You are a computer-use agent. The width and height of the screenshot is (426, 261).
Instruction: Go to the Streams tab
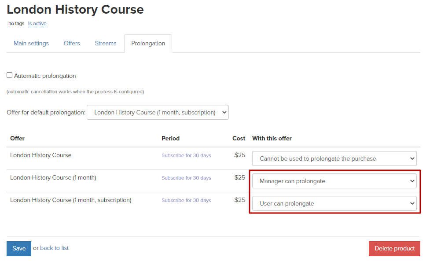click(x=106, y=44)
